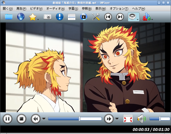
Task: Open the 開く(O) menu
Action: pyautogui.click(x=8, y=9)
